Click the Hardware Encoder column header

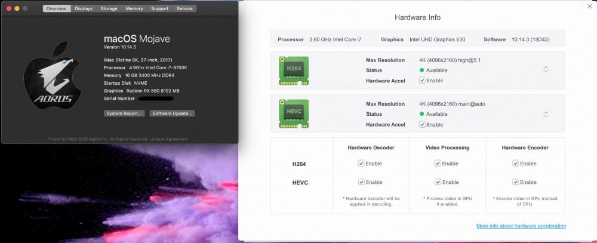525,147
